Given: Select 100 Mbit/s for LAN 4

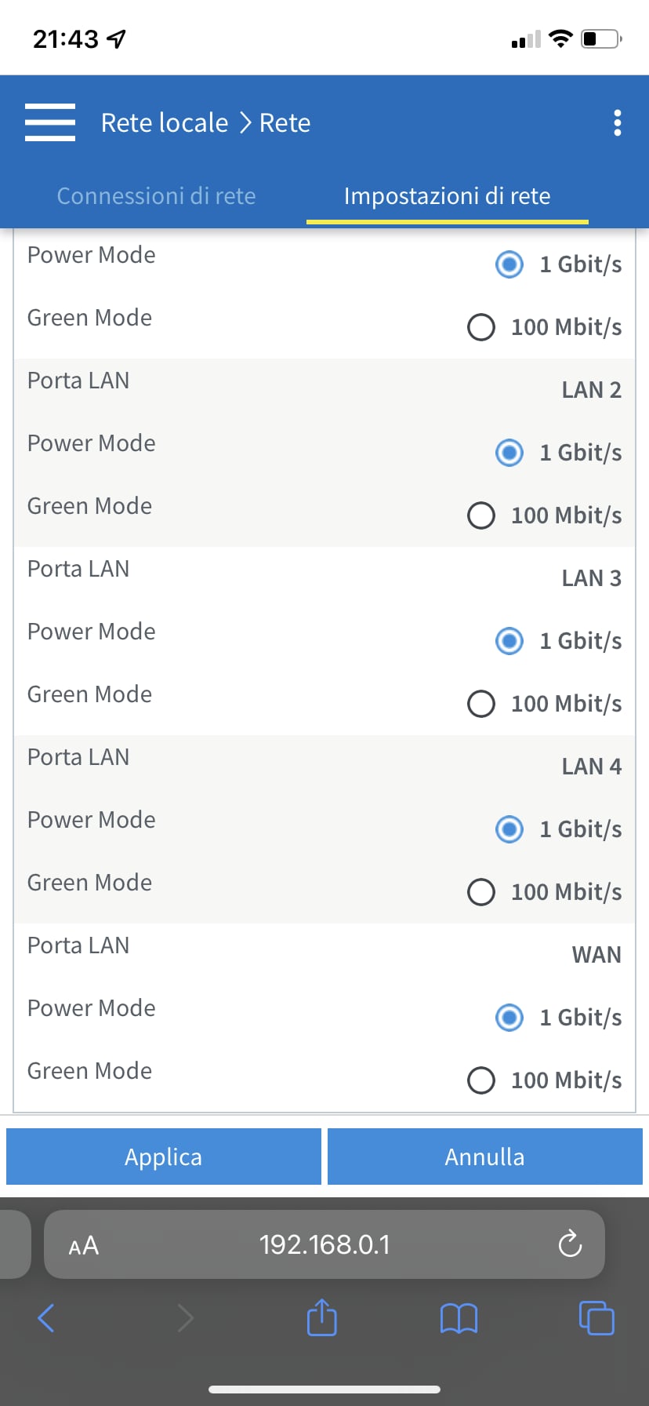Looking at the screenshot, I should (481, 892).
